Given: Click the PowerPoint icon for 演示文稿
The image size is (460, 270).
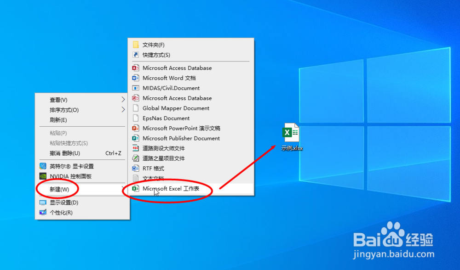Looking at the screenshot, I should pyautogui.click(x=136, y=128).
